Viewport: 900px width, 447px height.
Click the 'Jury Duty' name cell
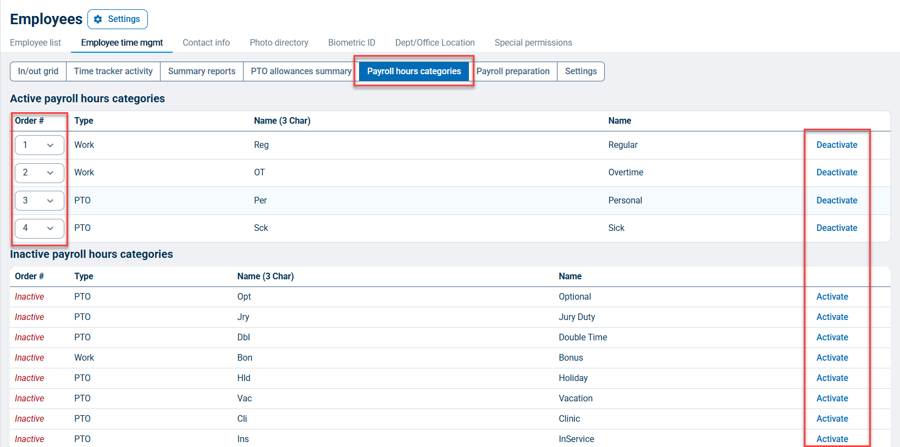click(x=577, y=317)
